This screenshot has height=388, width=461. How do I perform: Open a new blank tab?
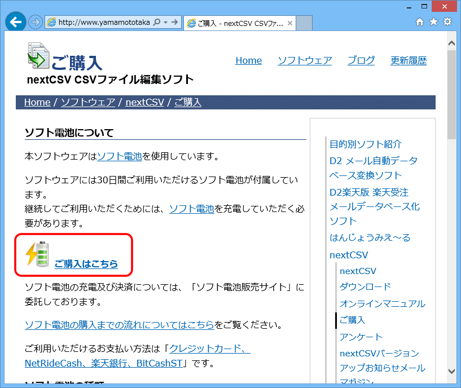(x=304, y=23)
